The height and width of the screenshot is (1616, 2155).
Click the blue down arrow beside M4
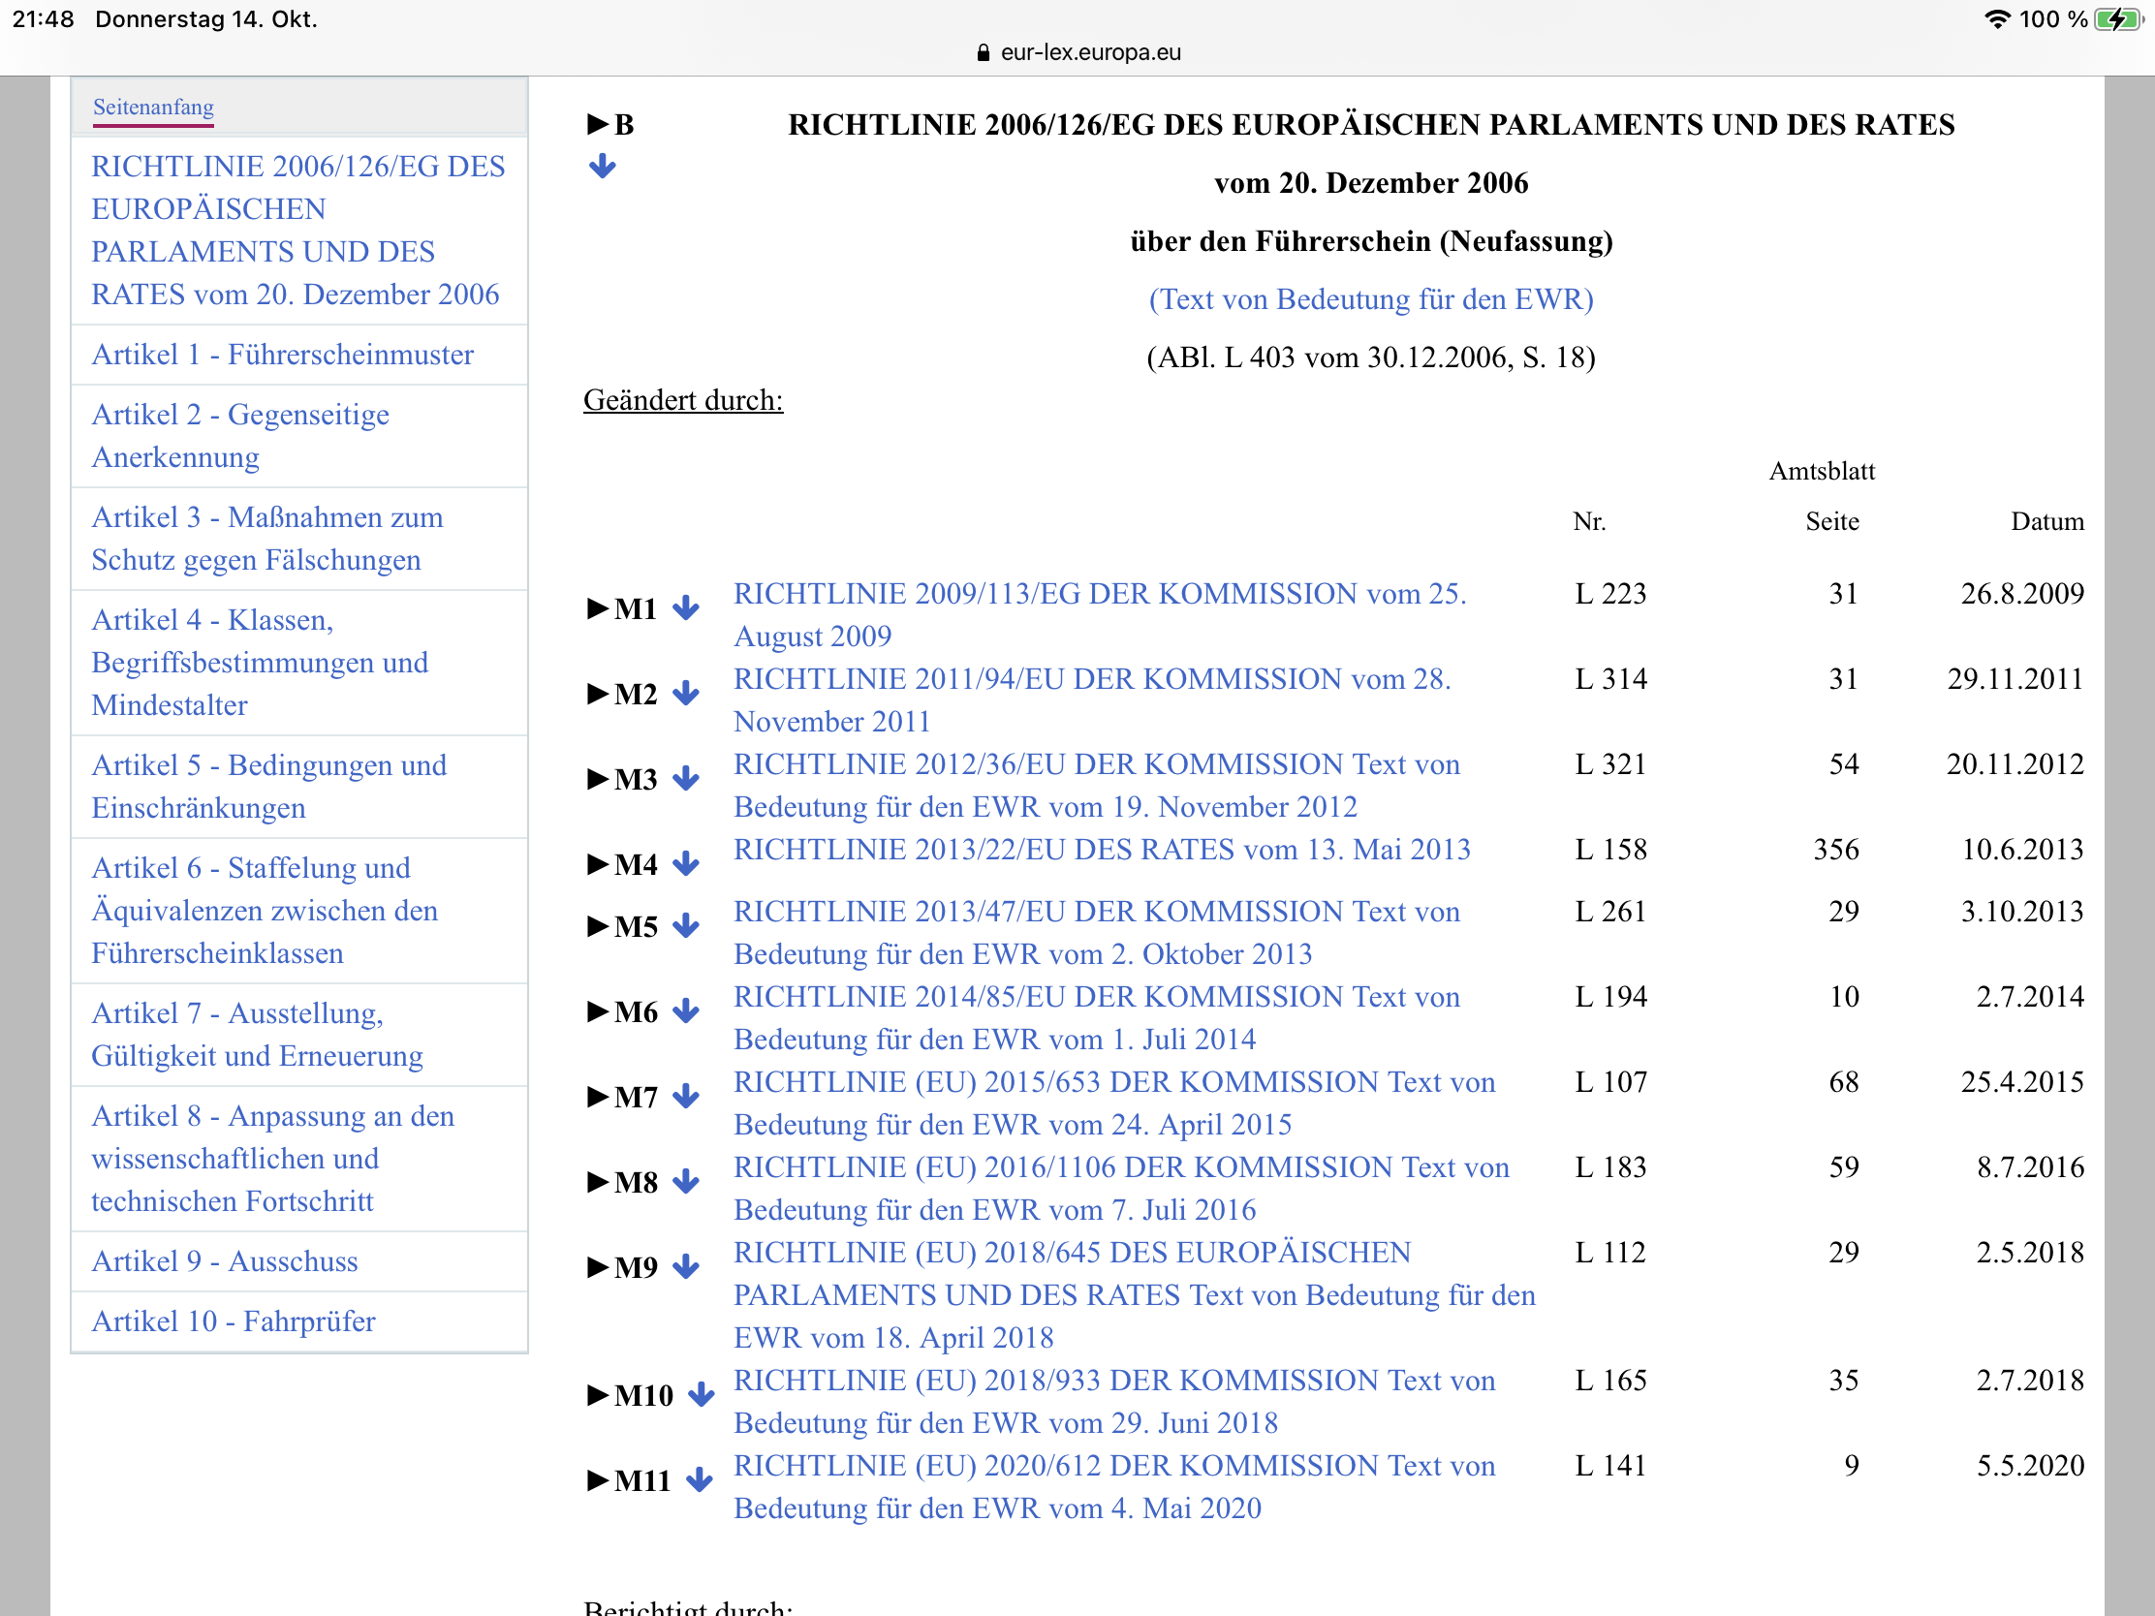tap(686, 864)
